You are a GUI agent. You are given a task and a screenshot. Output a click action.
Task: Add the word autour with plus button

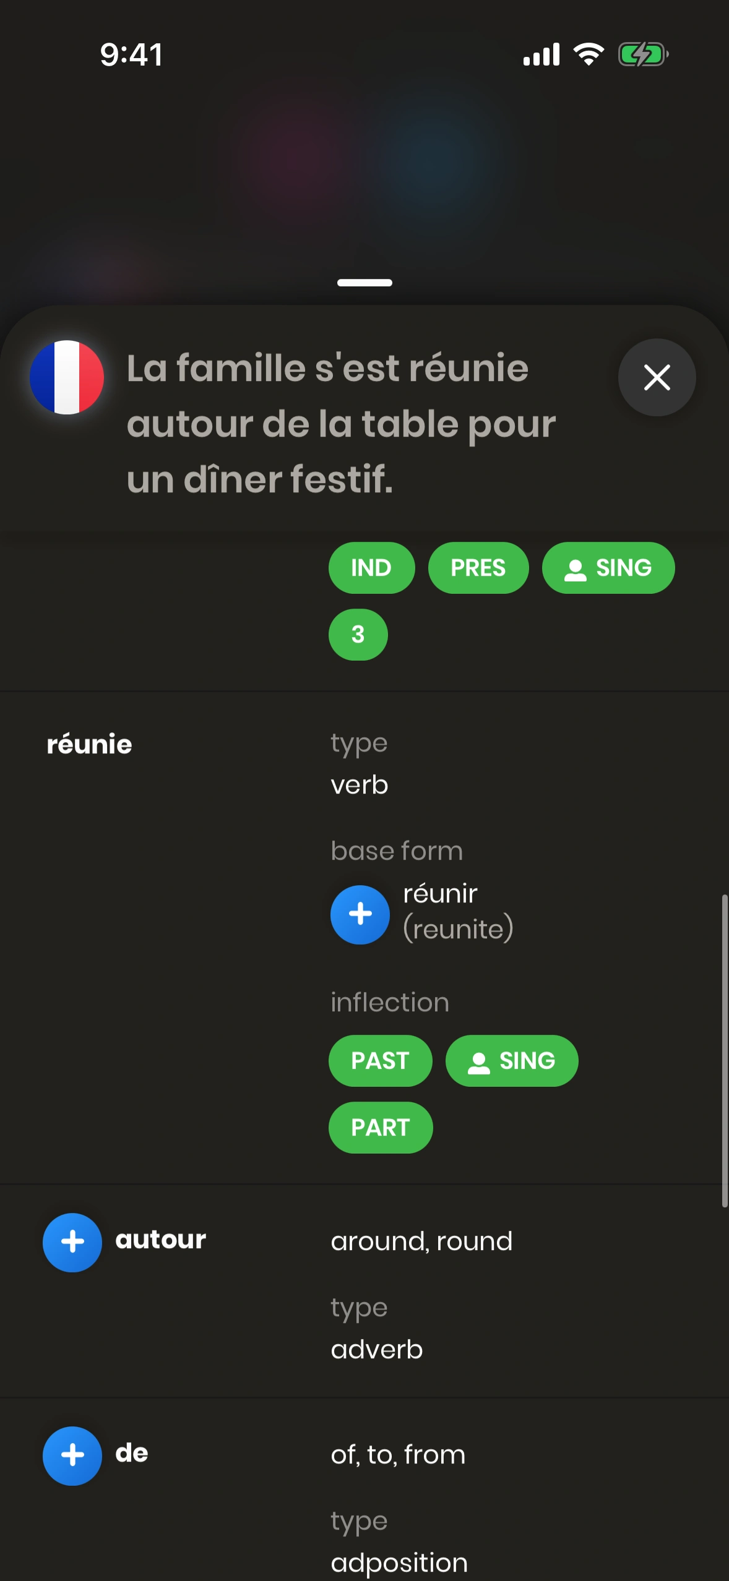point(72,1242)
